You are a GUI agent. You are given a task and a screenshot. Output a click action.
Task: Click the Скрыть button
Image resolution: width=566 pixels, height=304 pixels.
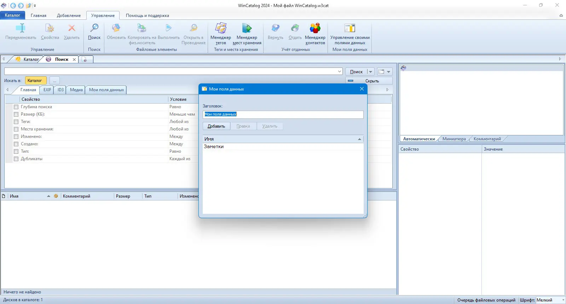(x=369, y=81)
